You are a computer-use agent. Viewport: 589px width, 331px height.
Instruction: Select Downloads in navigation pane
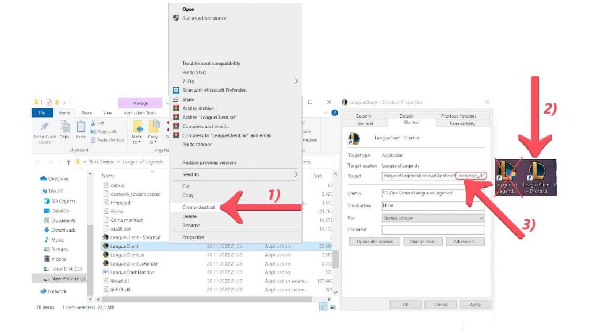point(60,230)
